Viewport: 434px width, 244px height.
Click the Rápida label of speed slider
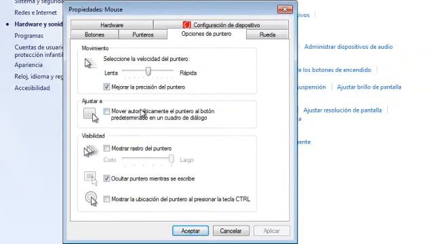[189, 73]
